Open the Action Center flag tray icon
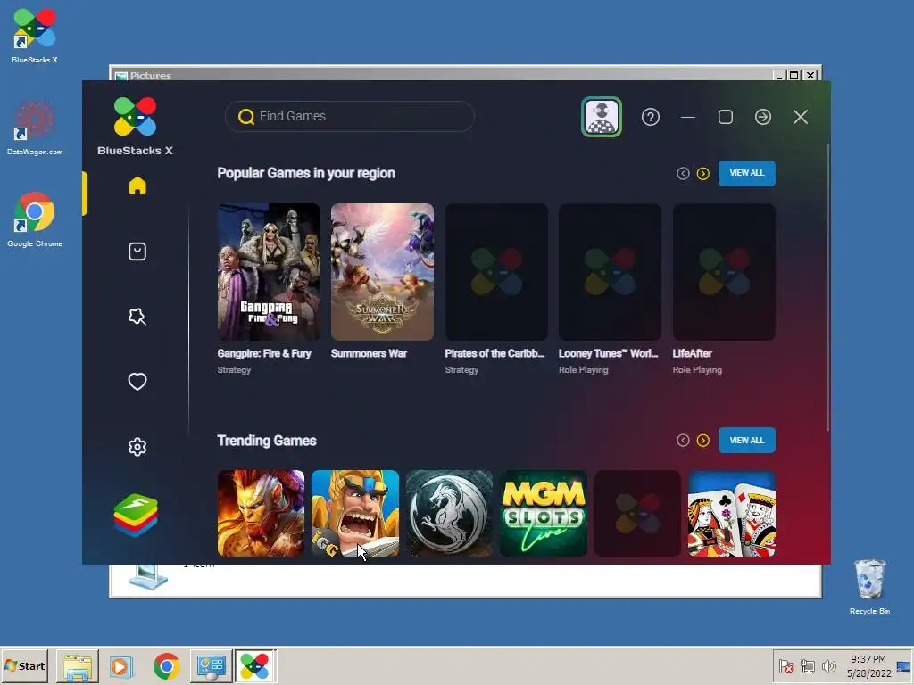 [786, 665]
